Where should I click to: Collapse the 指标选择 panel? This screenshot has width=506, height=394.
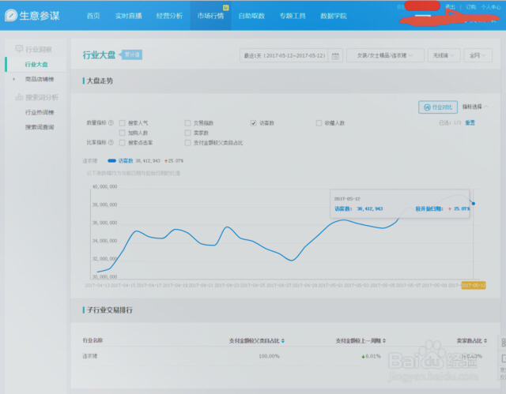tap(475, 107)
